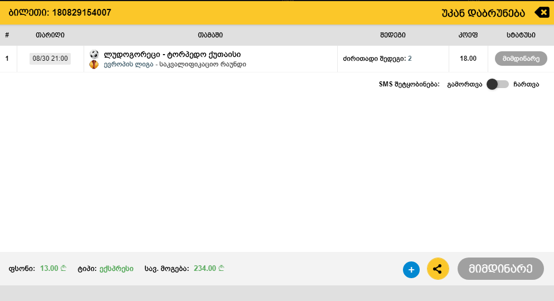Screen dimensions: 554x301
Task: Click the სტატუსი column header
Action: pos(521,35)
